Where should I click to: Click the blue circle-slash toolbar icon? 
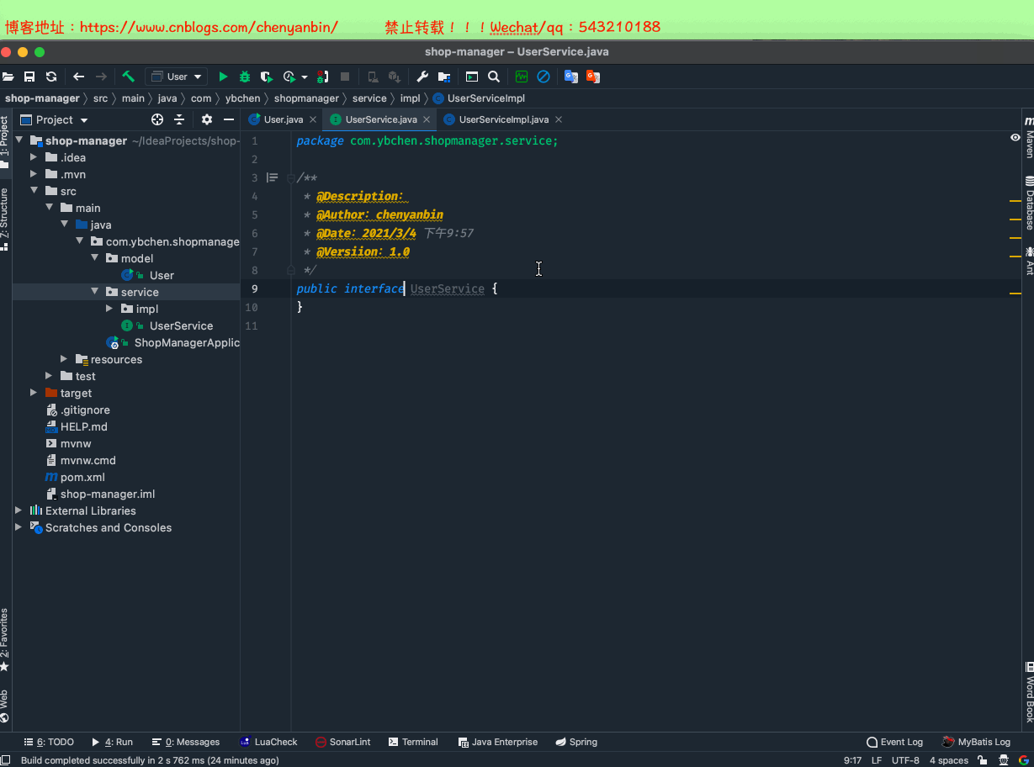[544, 77]
